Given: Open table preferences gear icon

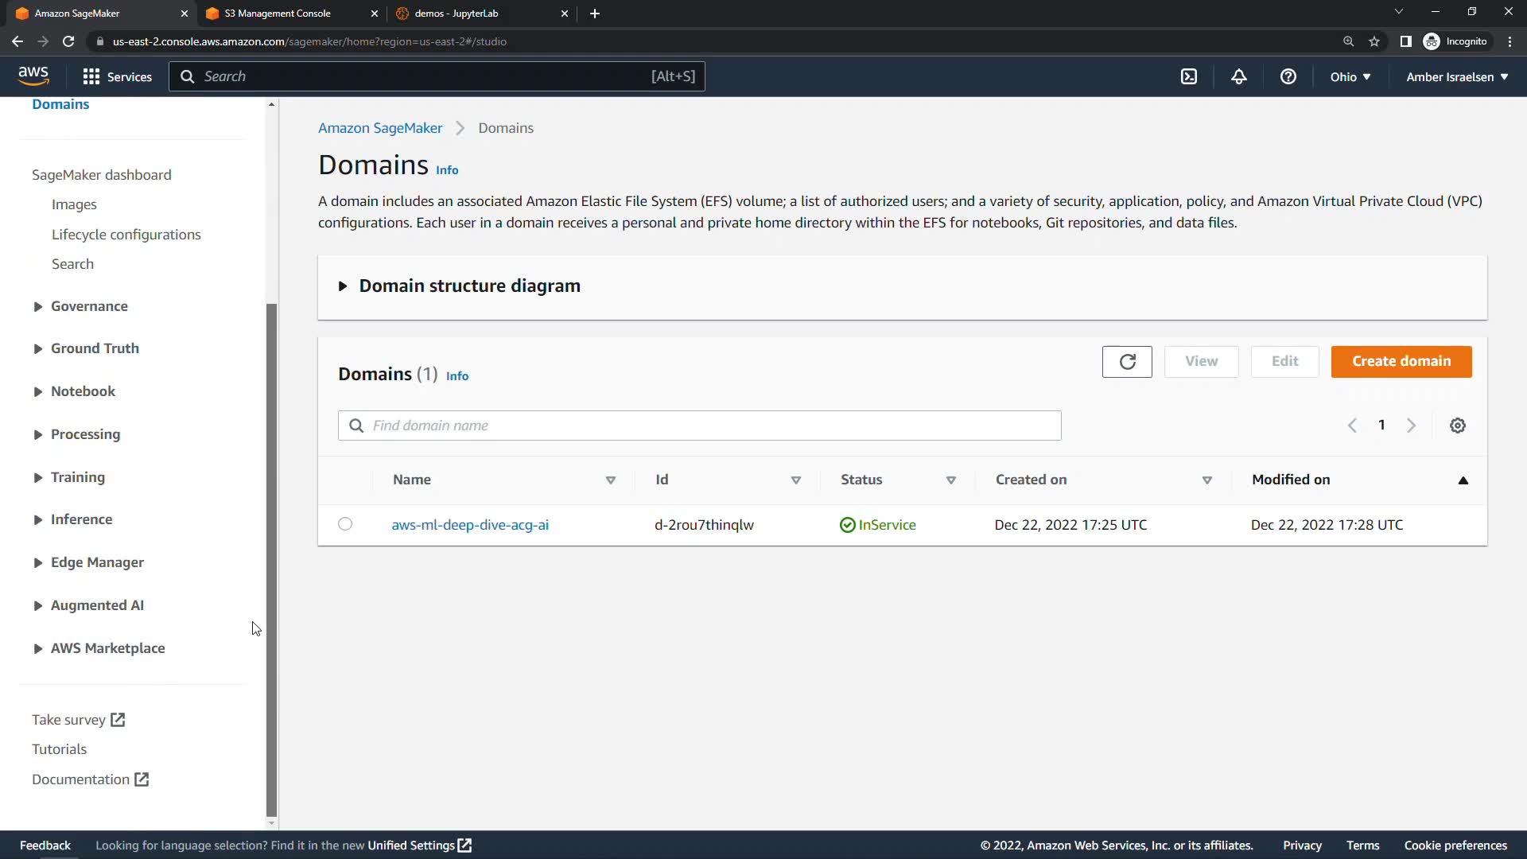Looking at the screenshot, I should point(1457,426).
